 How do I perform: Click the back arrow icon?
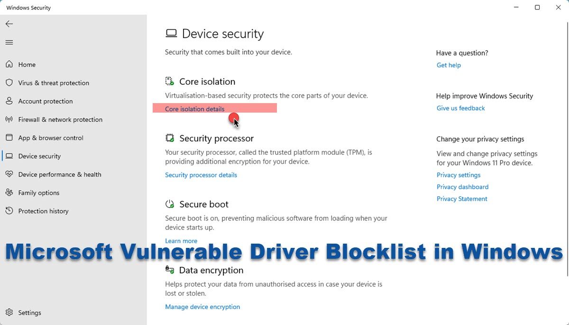coord(9,24)
